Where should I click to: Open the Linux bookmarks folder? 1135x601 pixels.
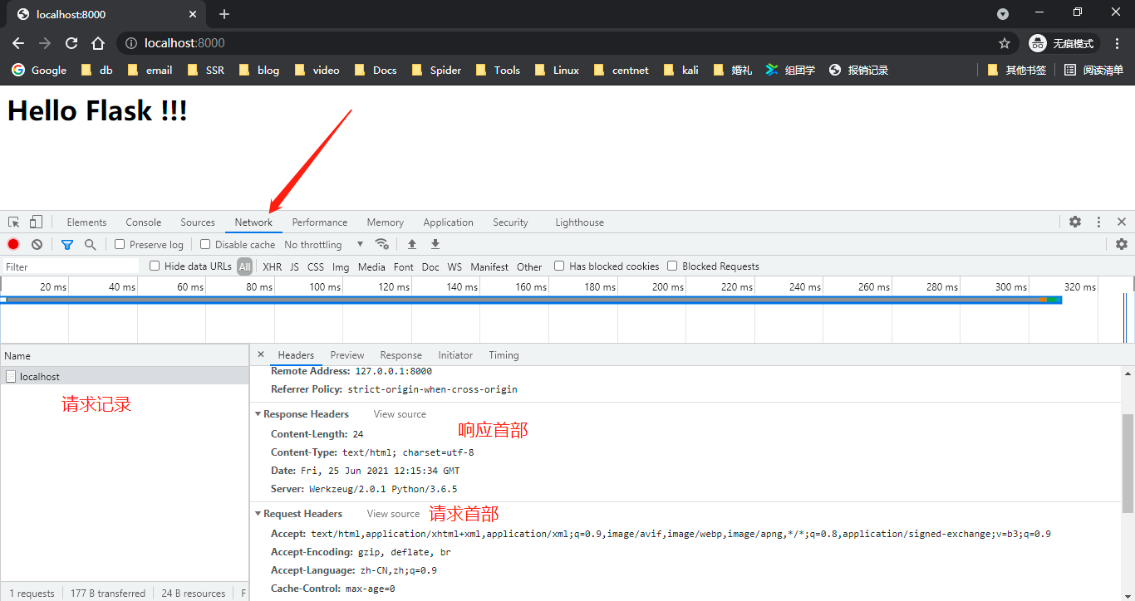(557, 70)
